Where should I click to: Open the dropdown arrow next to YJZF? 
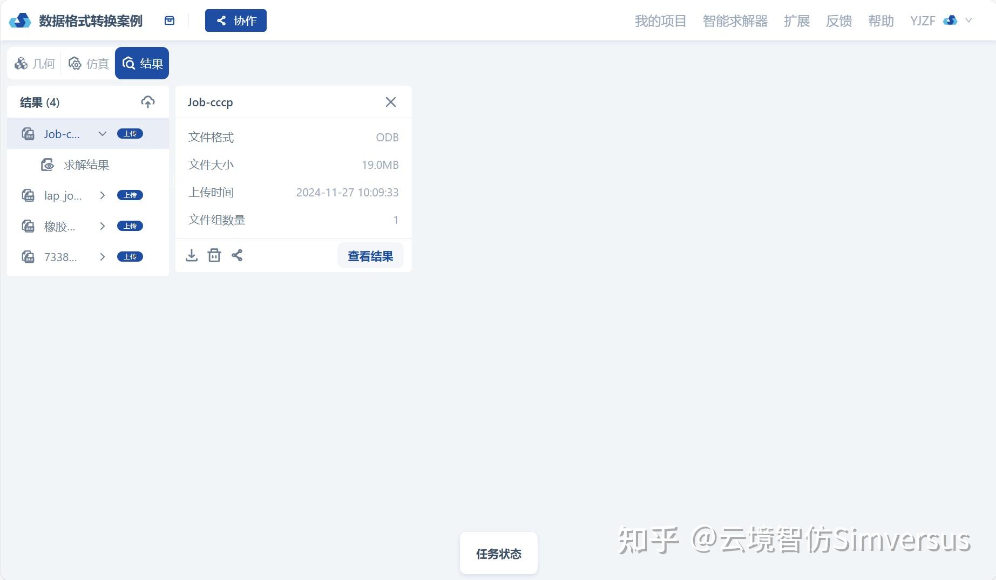966,21
